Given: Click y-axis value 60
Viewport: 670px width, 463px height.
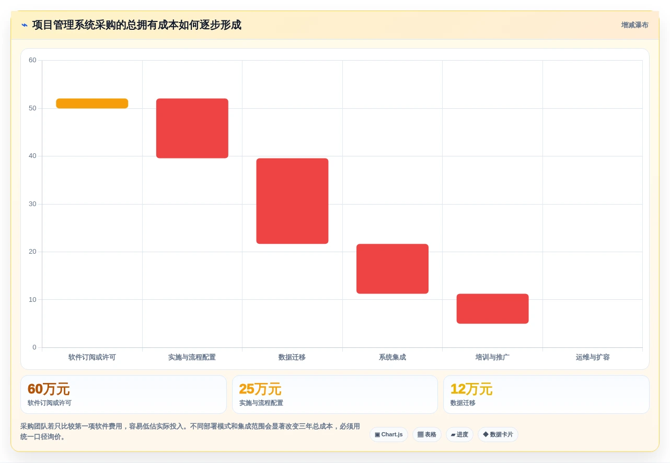Looking at the screenshot, I should coord(32,60).
